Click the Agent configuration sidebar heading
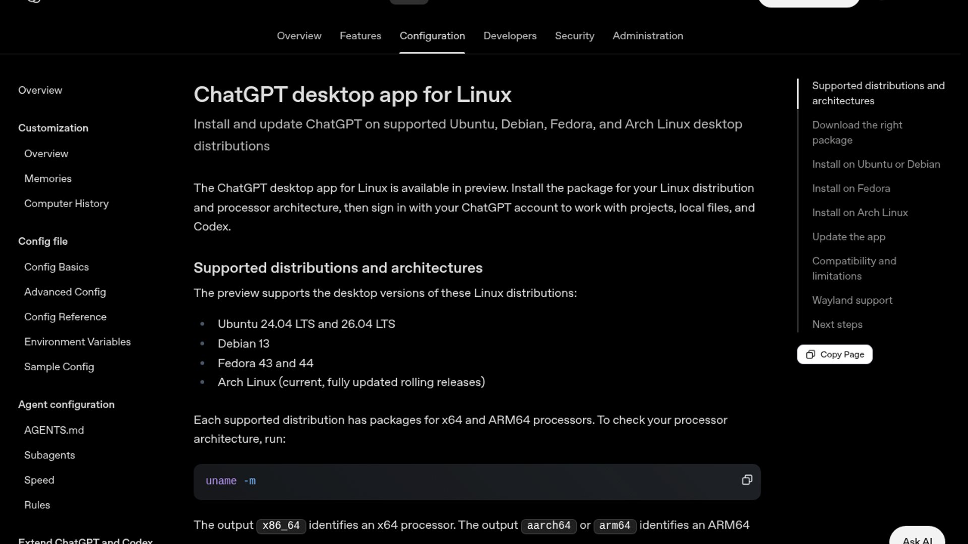The width and height of the screenshot is (968, 544). tap(66, 404)
